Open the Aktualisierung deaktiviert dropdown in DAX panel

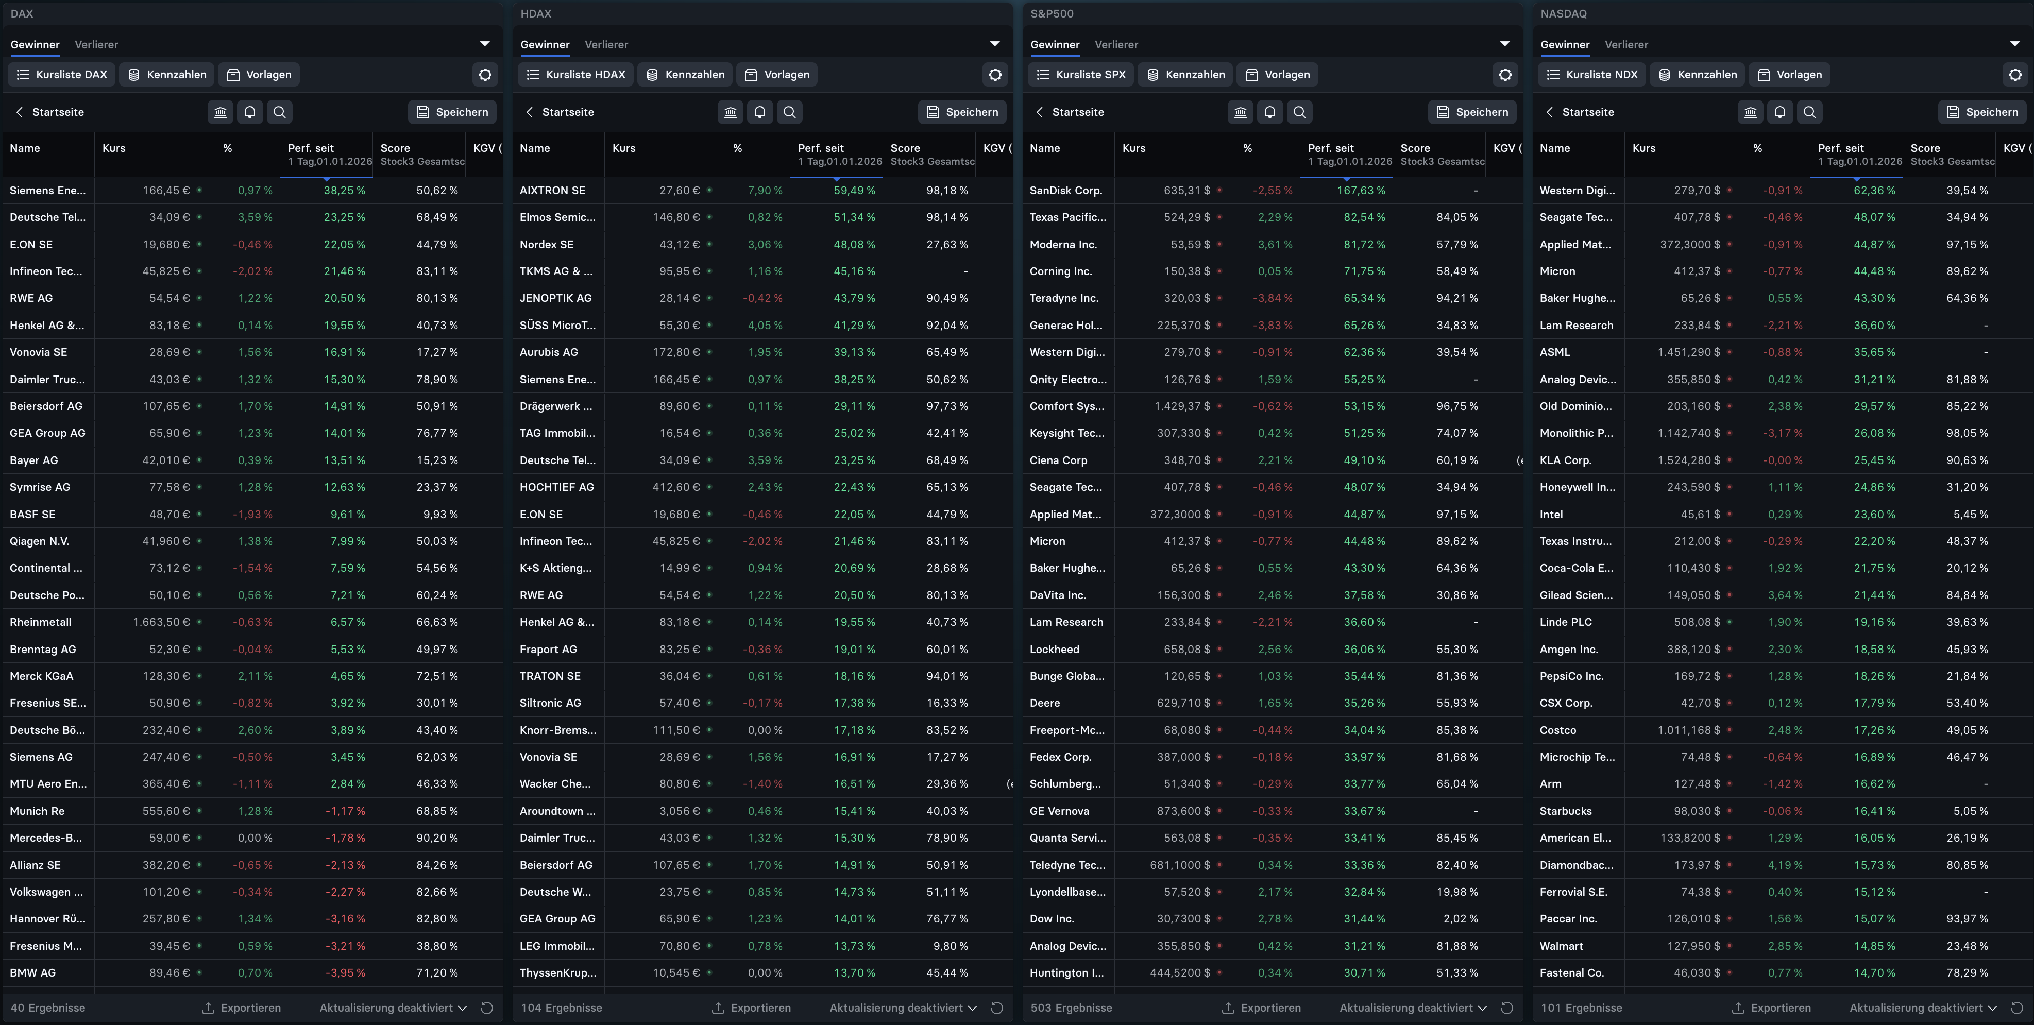coord(393,1007)
